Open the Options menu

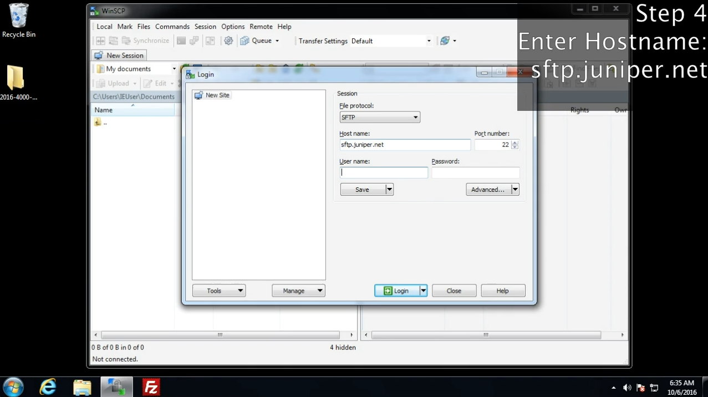click(x=233, y=26)
